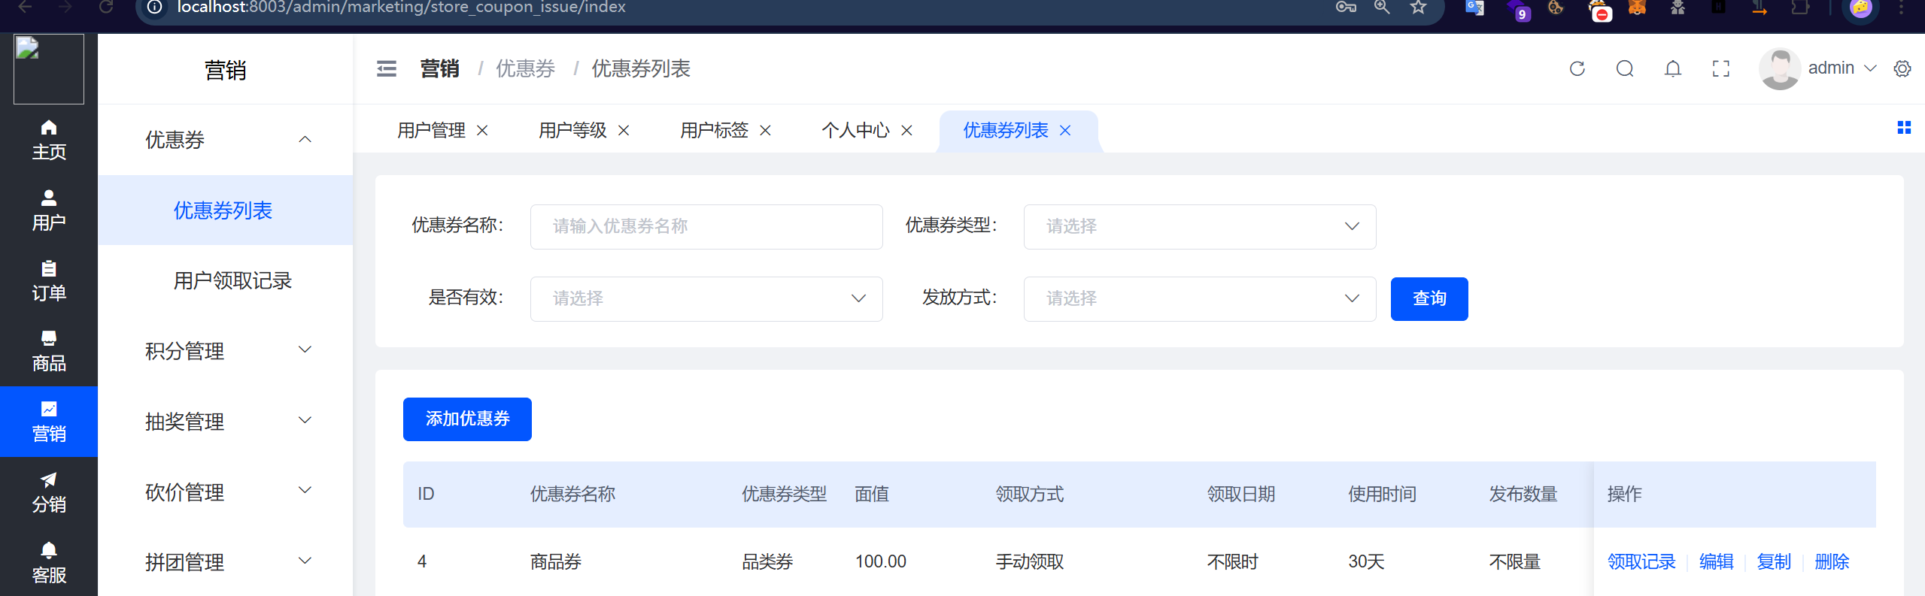Click the 营销 breadcrumb item
This screenshot has height=596, width=1925.
click(x=440, y=69)
